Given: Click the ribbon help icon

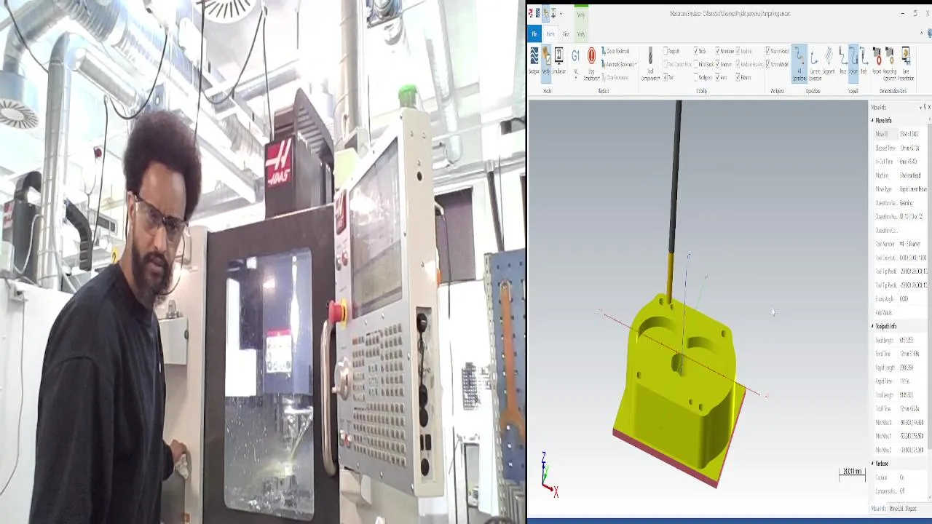Looking at the screenshot, I should pyautogui.click(x=930, y=33).
